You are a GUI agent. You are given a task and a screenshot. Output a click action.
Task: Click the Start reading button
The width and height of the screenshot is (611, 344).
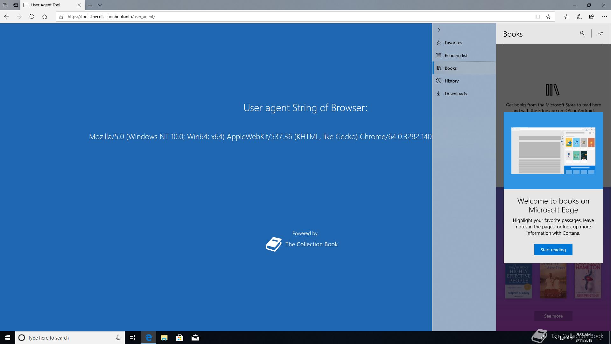(553, 250)
